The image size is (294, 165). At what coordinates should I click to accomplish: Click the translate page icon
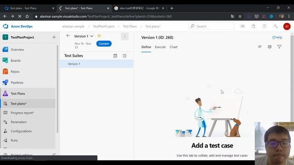(232, 16)
